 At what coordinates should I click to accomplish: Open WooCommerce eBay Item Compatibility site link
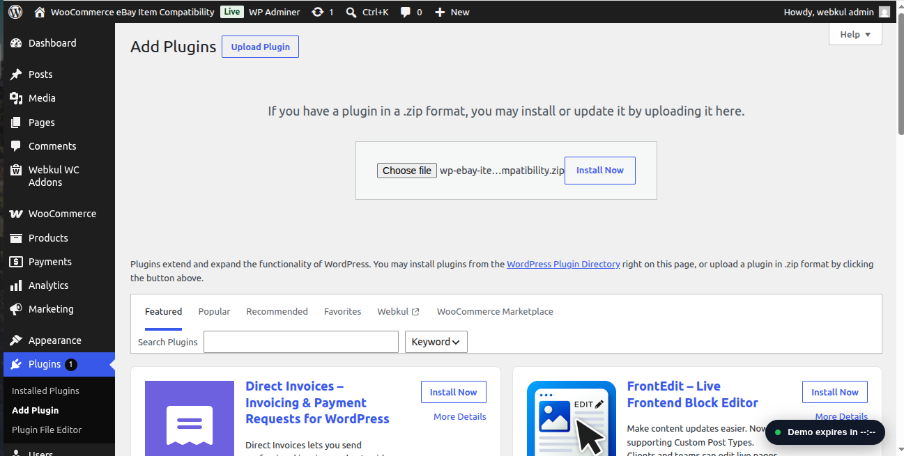pos(132,12)
